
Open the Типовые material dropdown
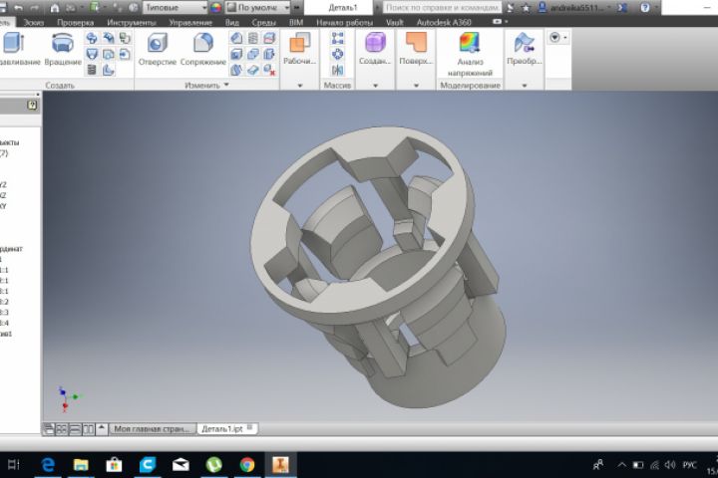[175, 7]
